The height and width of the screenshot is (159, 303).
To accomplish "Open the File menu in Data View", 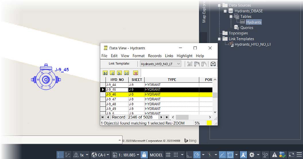I will [104, 56].
